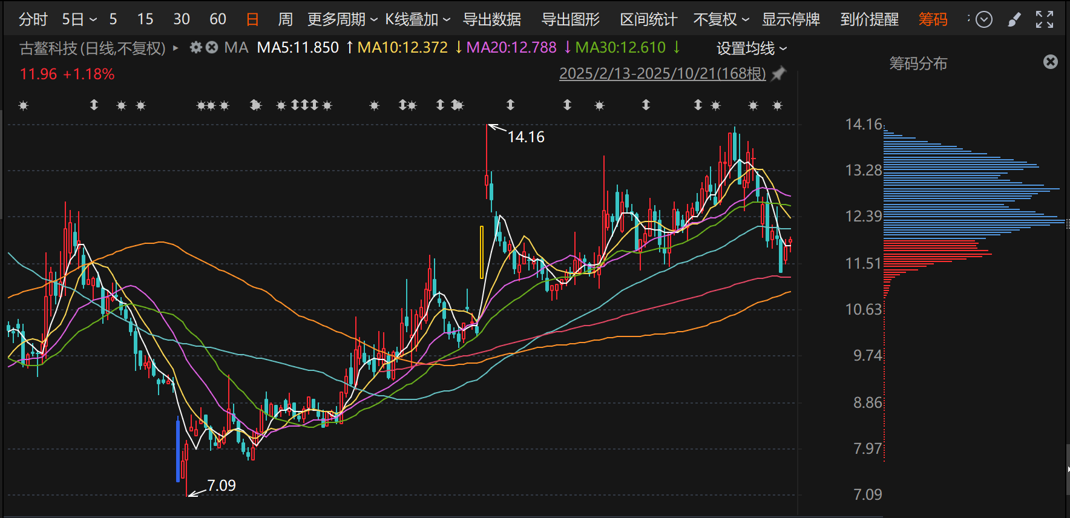Open MA indicator settings gear icon
1070x518 pixels.
(x=195, y=47)
